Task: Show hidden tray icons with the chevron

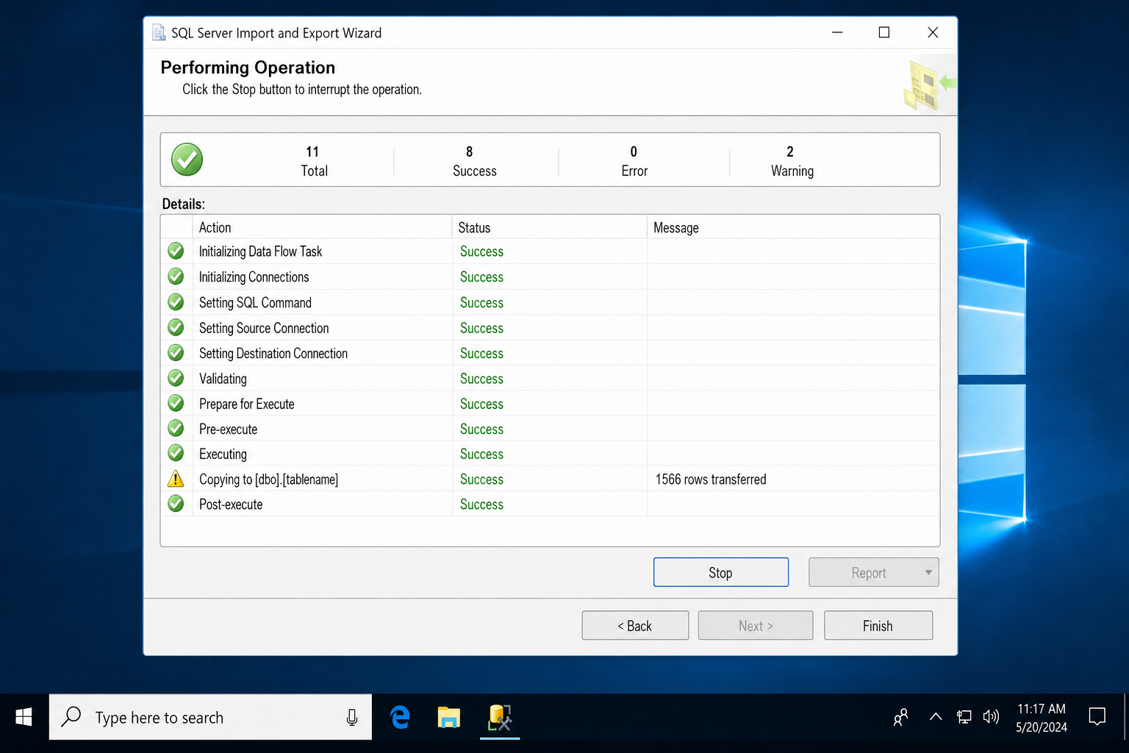Action: 936,717
